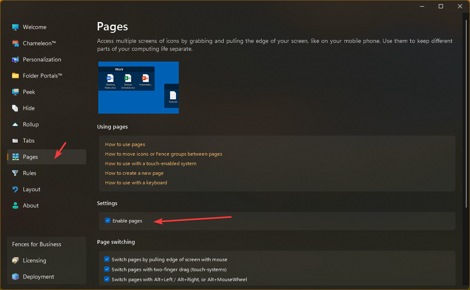470x290 pixels.
Task: Click the Licensing certificate icon
Action: [15, 260]
